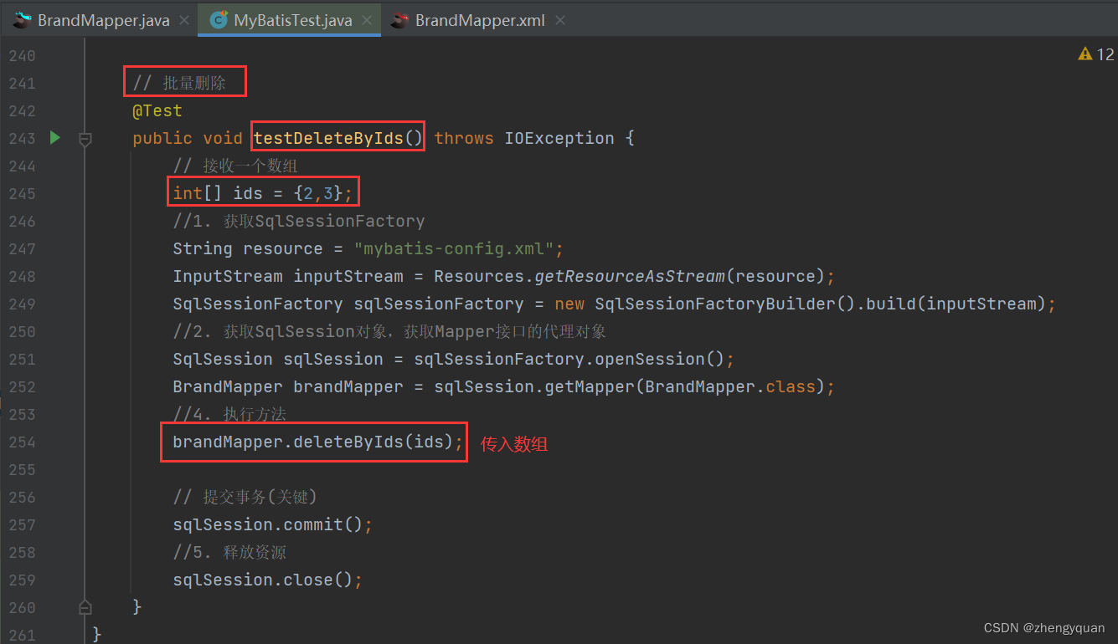This screenshot has height=644, width=1118.
Task: Click the openSession() call
Action: pyautogui.click(x=659, y=359)
